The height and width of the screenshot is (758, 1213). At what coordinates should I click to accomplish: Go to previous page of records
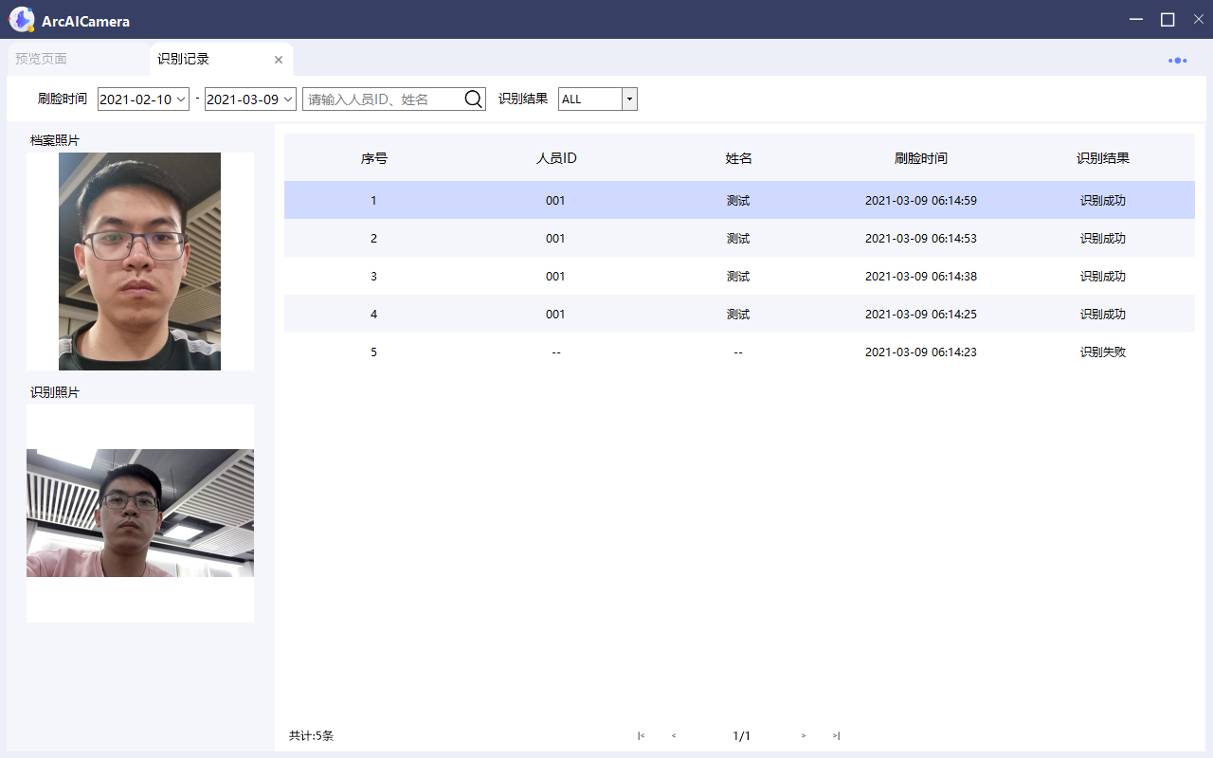(674, 736)
